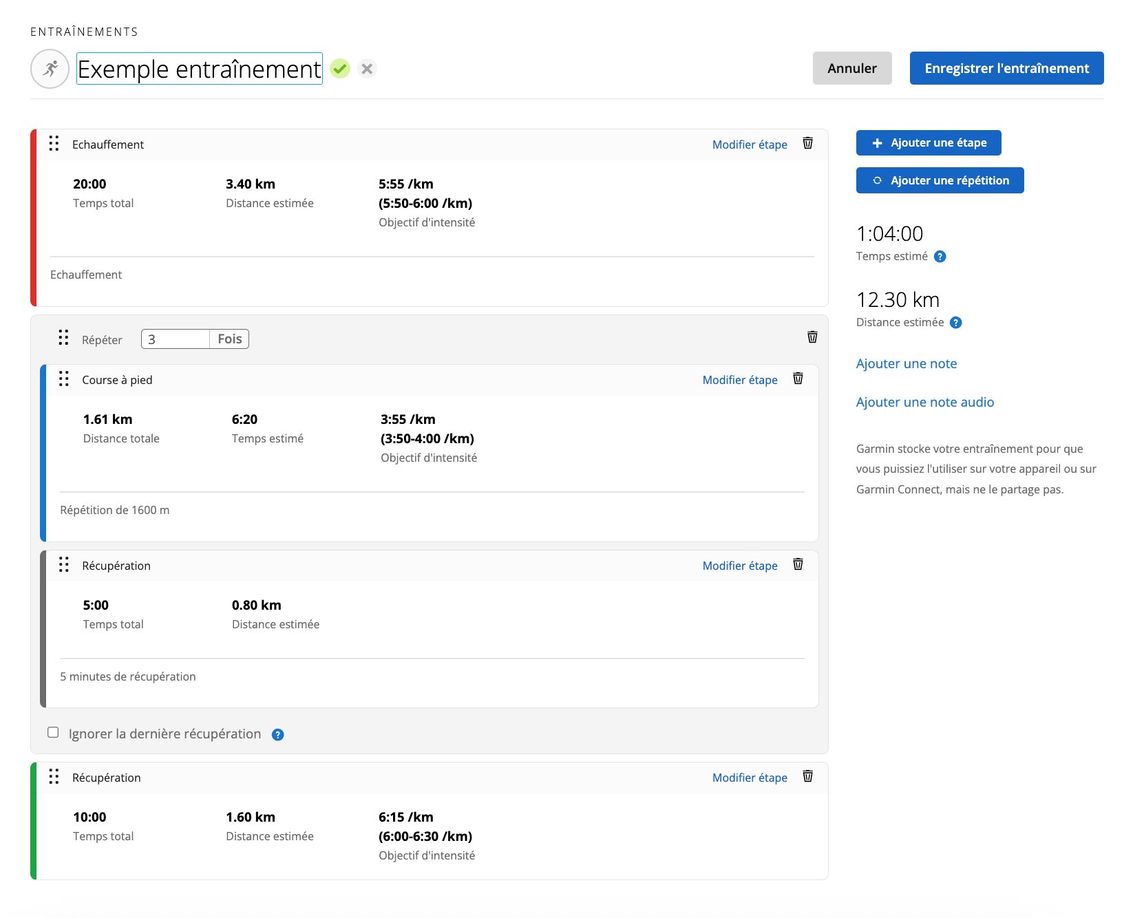Open Modifier étape for Echauffement

coord(750,145)
